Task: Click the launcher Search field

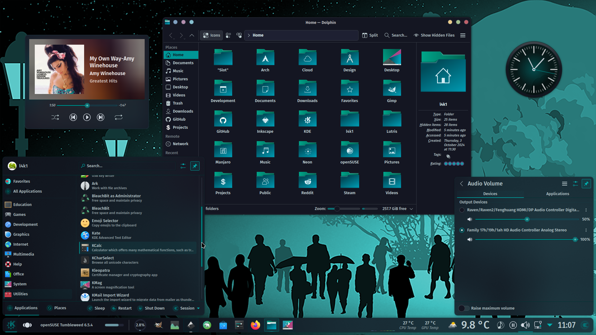Action: tap(127, 166)
